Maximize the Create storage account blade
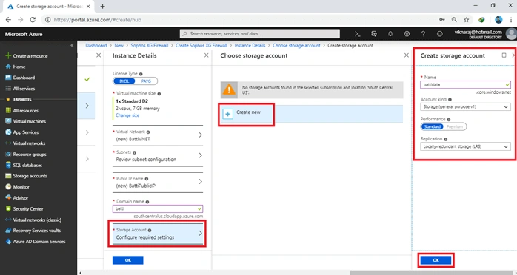Screen dimensions: 517x275 click(x=504, y=55)
